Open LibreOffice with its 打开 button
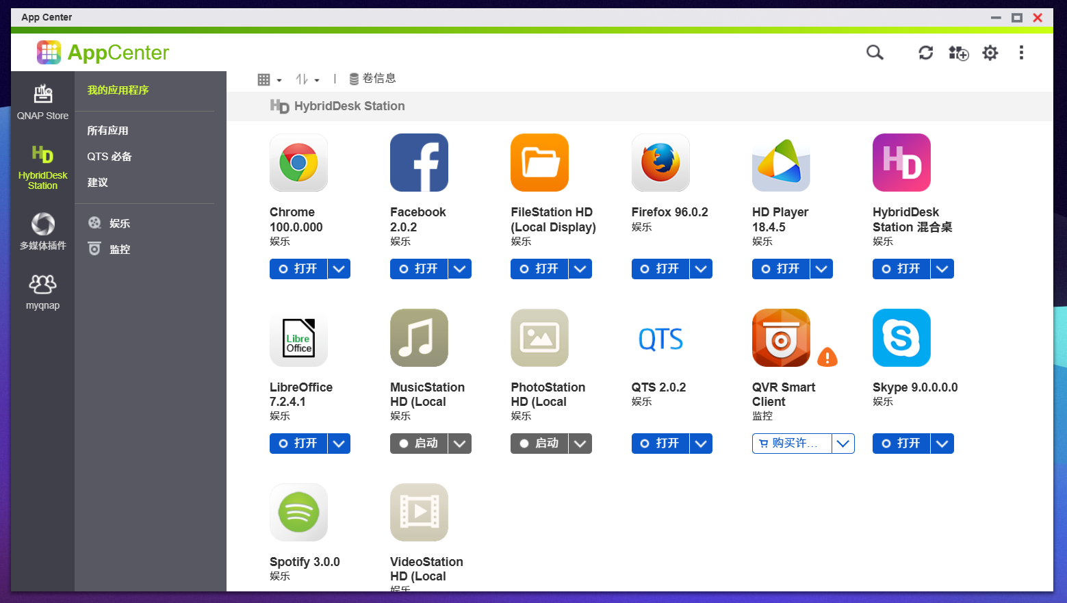Image resolution: width=1067 pixels, height=603 pixels. 298,444
